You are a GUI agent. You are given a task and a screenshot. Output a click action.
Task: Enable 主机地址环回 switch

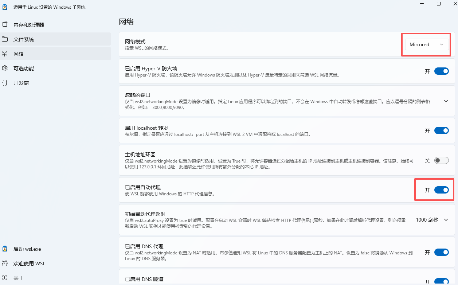441,160
